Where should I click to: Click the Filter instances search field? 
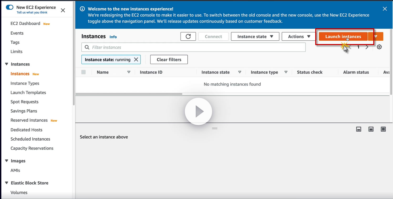[194, 47]
